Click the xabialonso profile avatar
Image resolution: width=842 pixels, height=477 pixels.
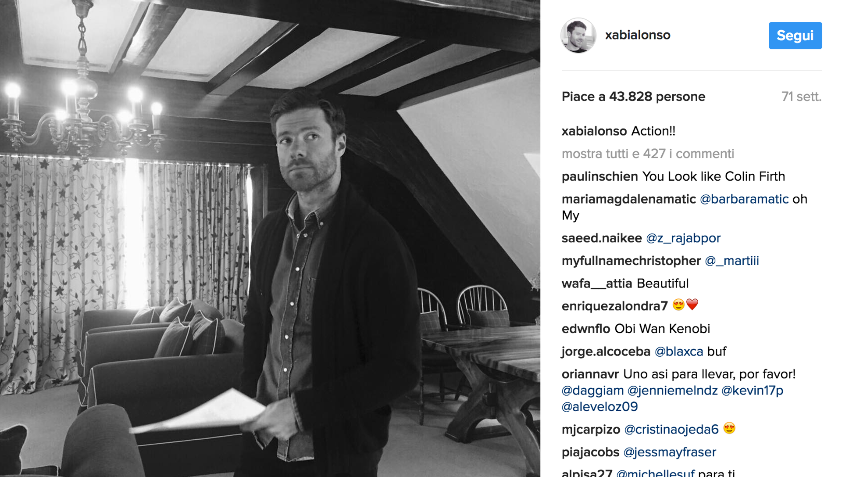(x=578, y=35)
